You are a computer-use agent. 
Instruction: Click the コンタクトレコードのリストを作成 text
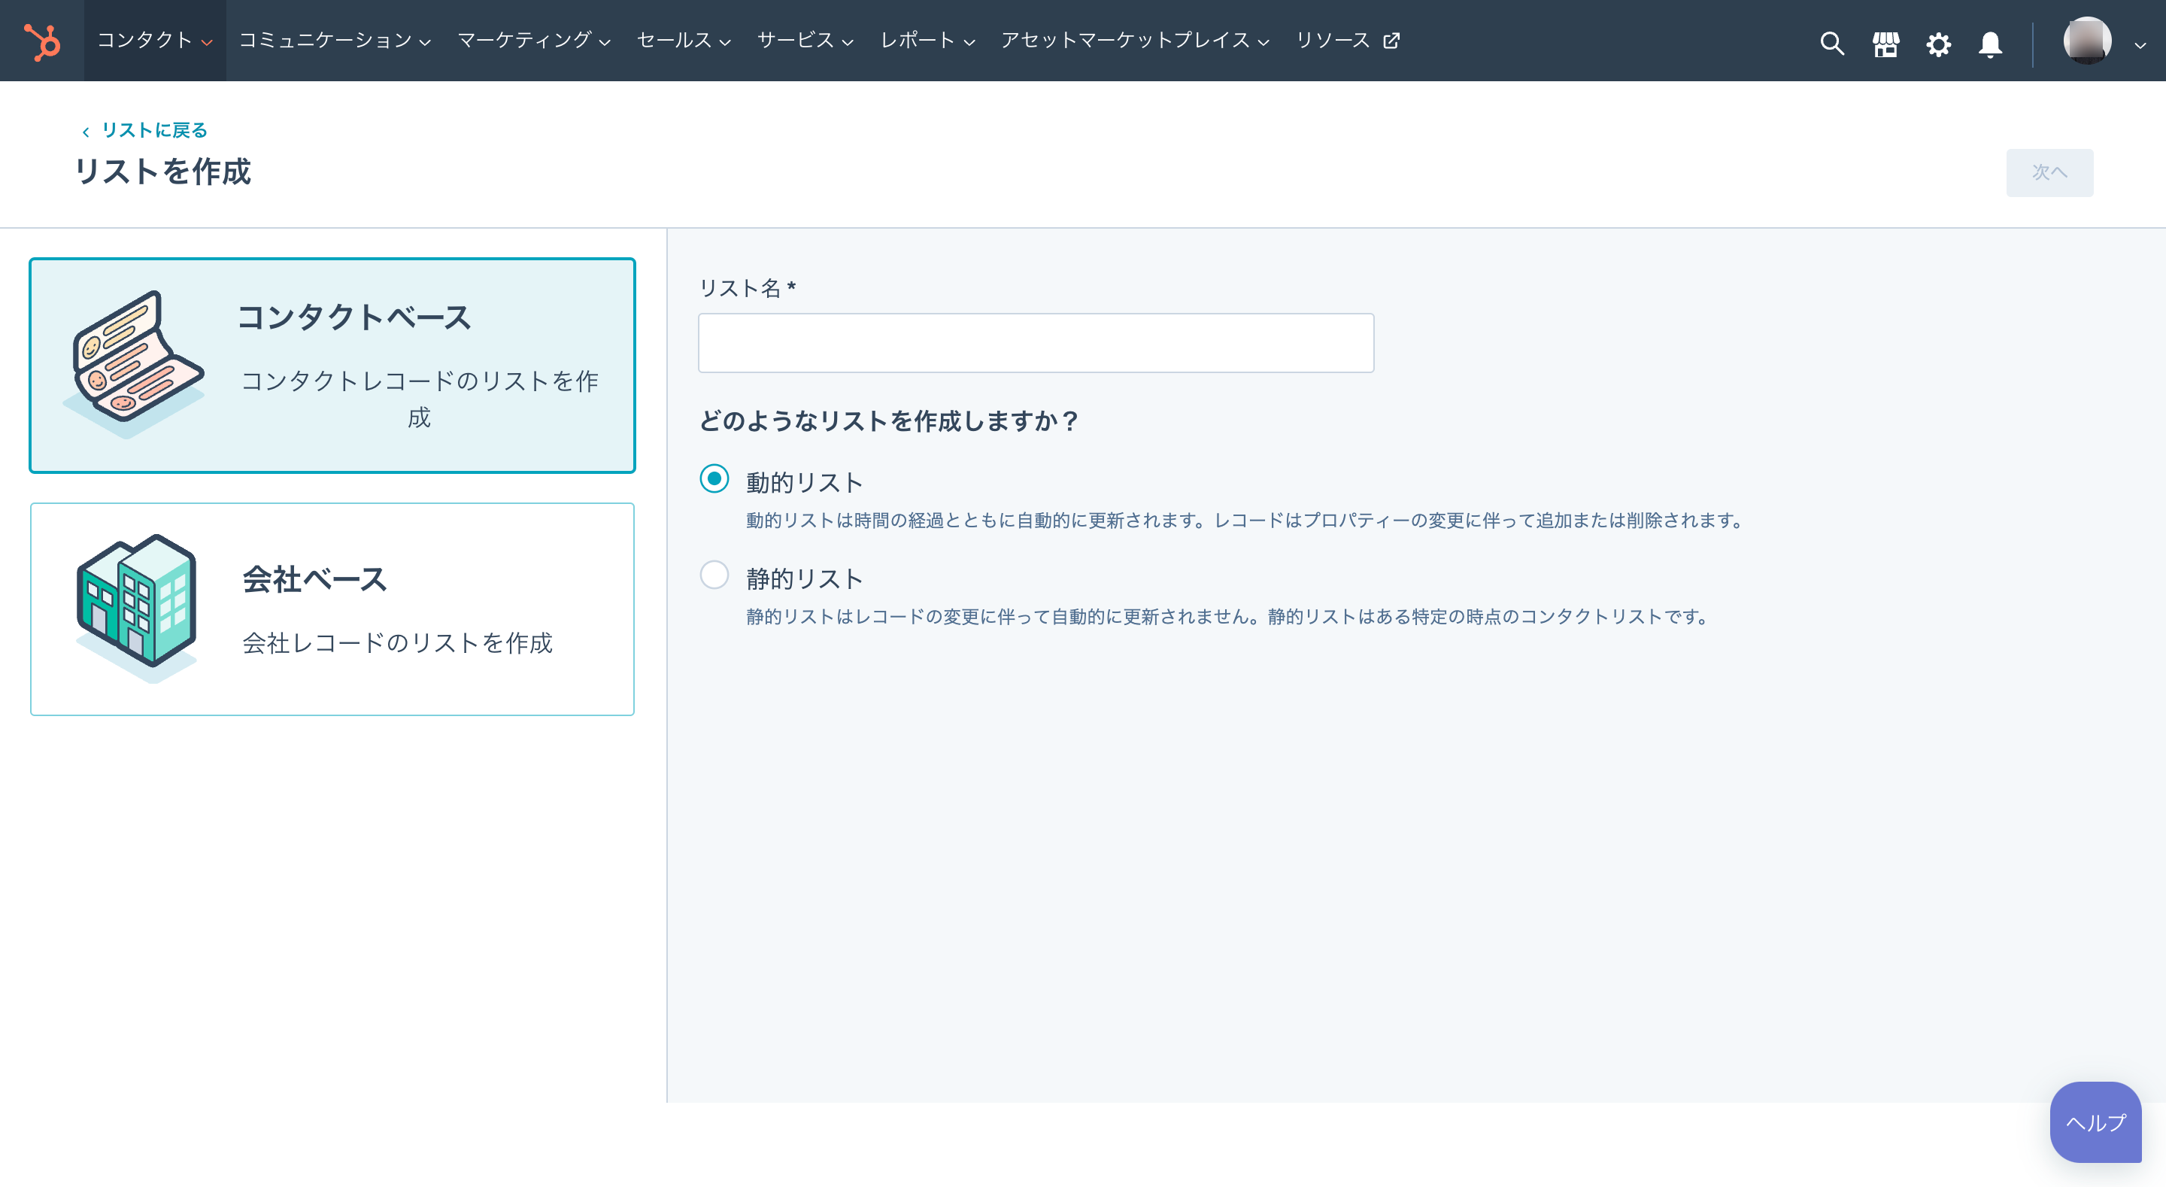[420, 399]
